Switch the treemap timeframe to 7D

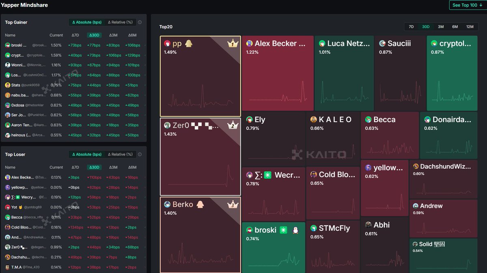point(412,26)
